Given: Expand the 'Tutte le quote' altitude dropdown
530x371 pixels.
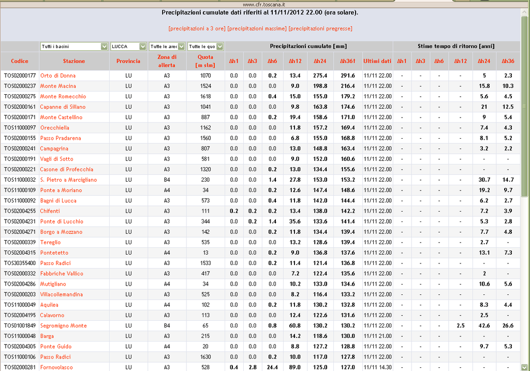Looking at the screenshot, I should (205, 47).
